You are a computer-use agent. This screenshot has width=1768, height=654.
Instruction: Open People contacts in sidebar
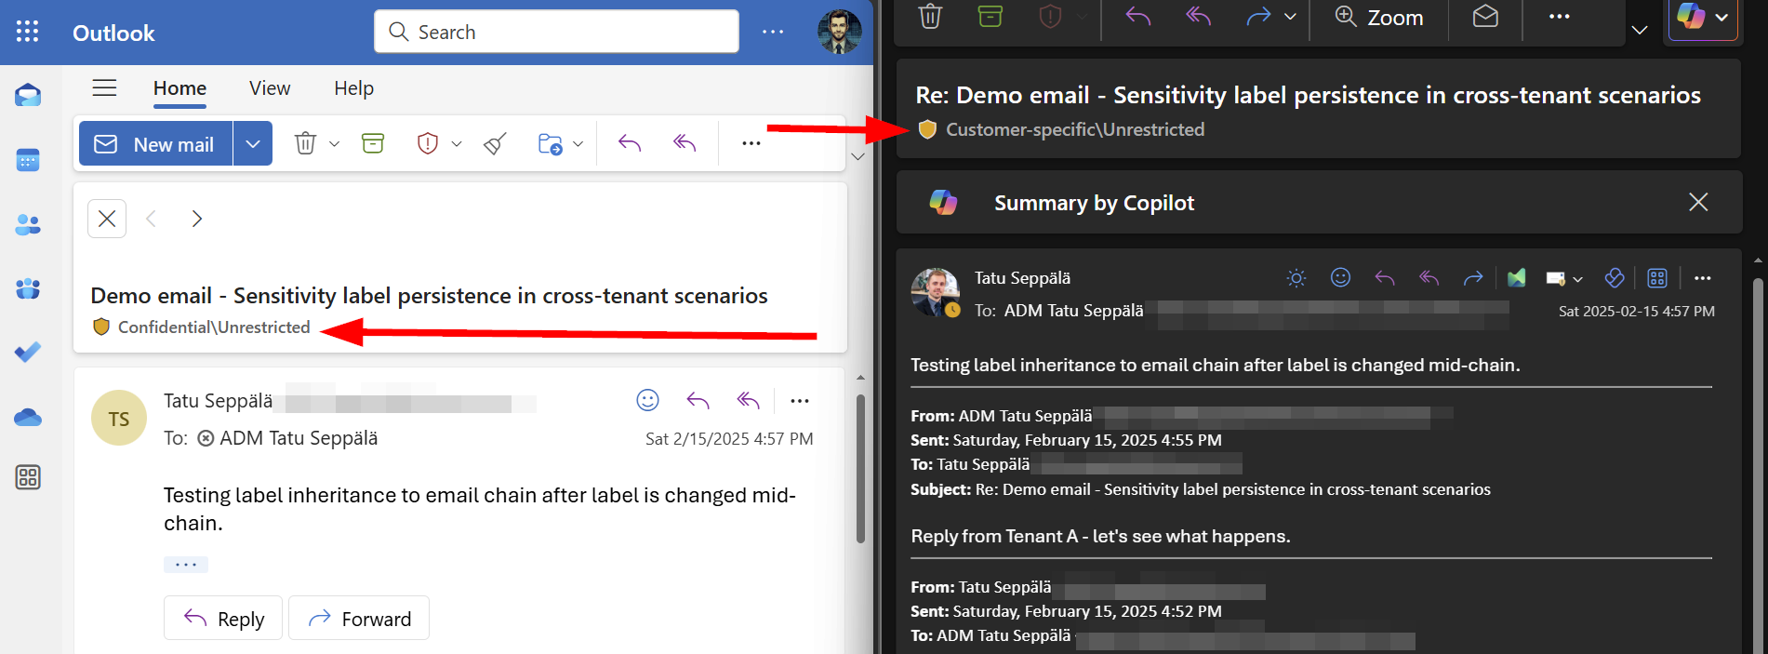tap(28, 225)
